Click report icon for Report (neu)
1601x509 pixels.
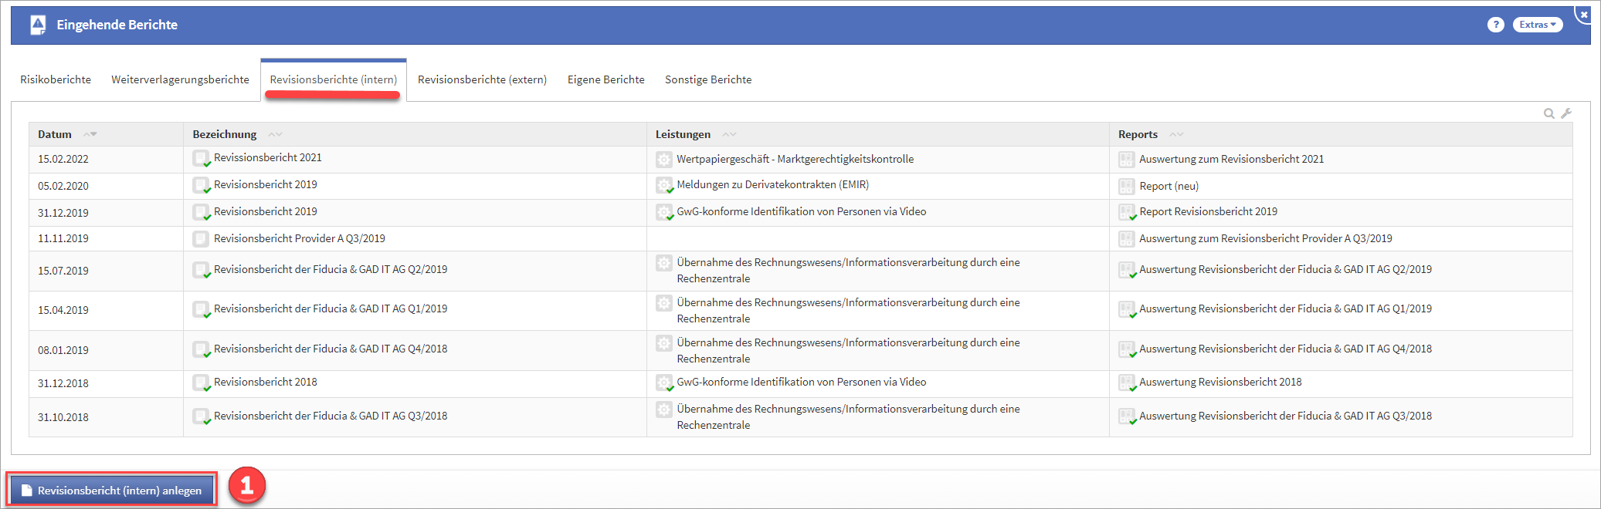1127,187
